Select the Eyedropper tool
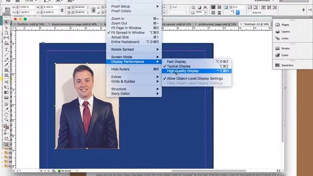Viewport: 313px width, 176px height. tap(6, 110)
